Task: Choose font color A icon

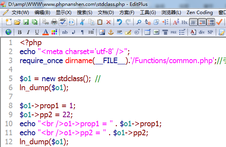Action: [46, 32]
